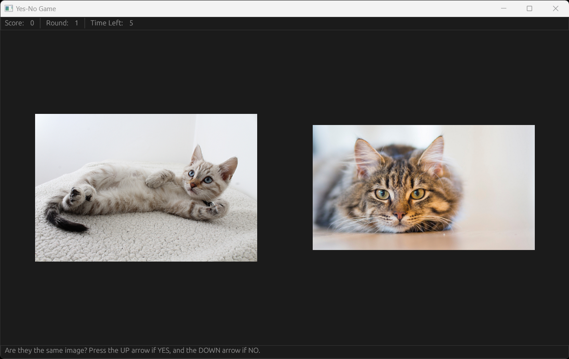Close the Yes-No Game window
Screen dimensions: 569x359
(x=556, y=8)
